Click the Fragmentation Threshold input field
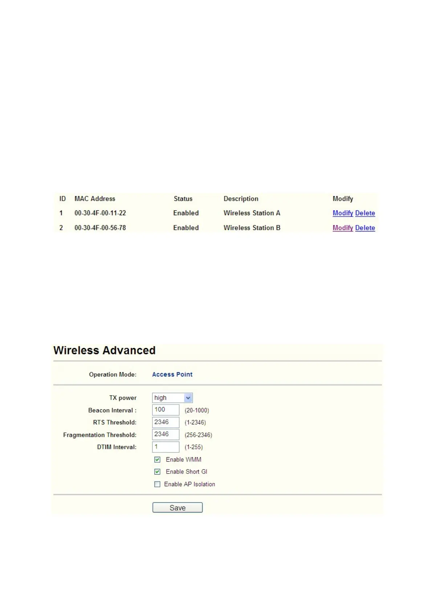This screenshot has height=611, width=432. [x=166, y=434]
